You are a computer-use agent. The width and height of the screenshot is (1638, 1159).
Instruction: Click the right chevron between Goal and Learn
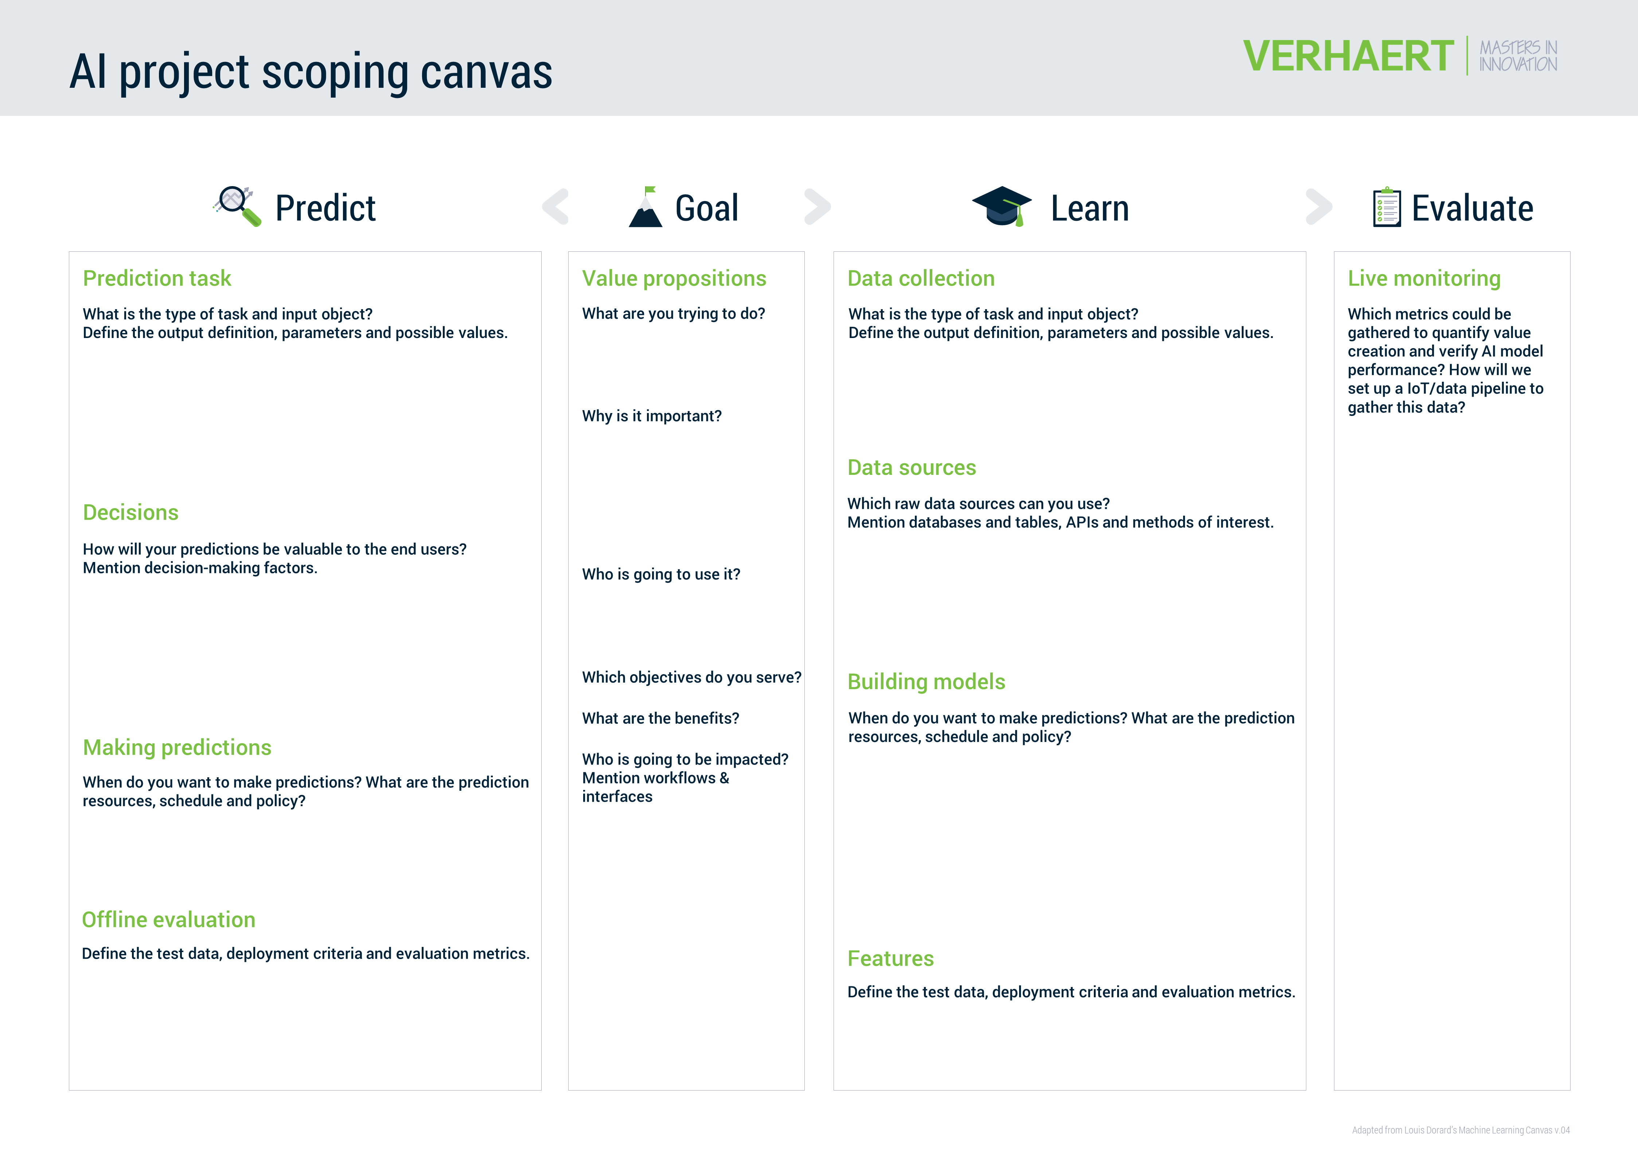[x=818, y=207]
